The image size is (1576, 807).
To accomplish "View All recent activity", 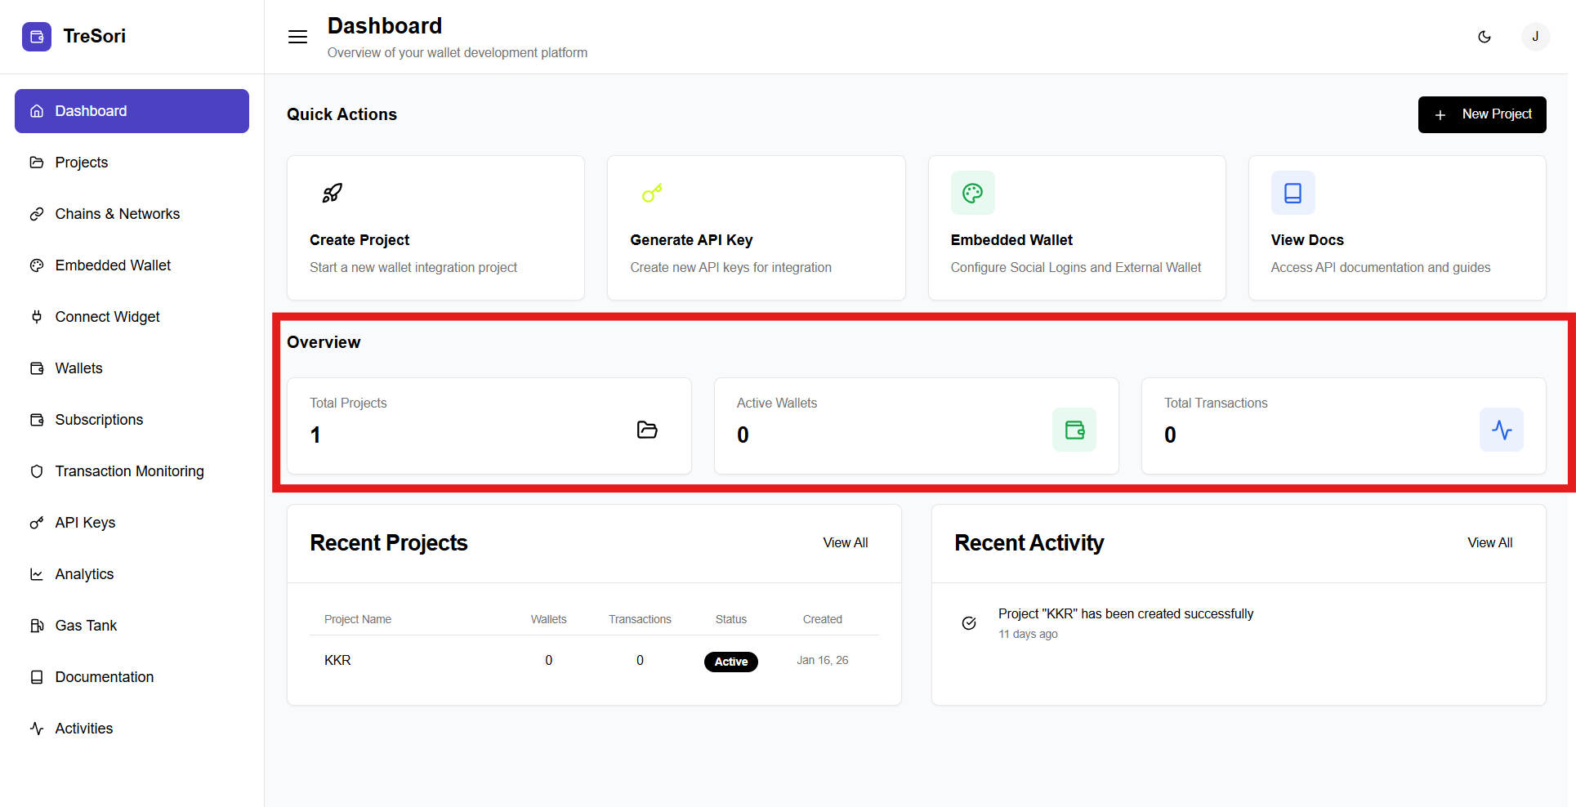I will (x=1489, y=543).
